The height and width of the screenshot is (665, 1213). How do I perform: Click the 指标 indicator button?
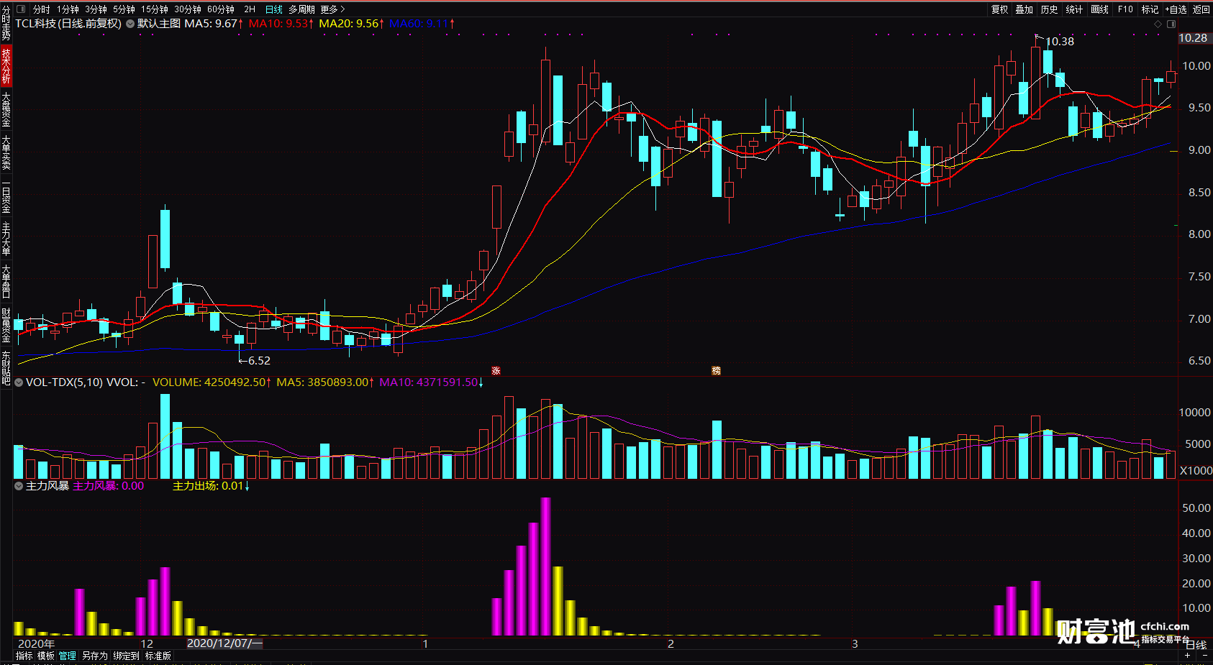(24, 656)
